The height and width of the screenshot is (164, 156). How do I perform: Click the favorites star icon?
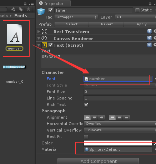(x=29, y=9)
